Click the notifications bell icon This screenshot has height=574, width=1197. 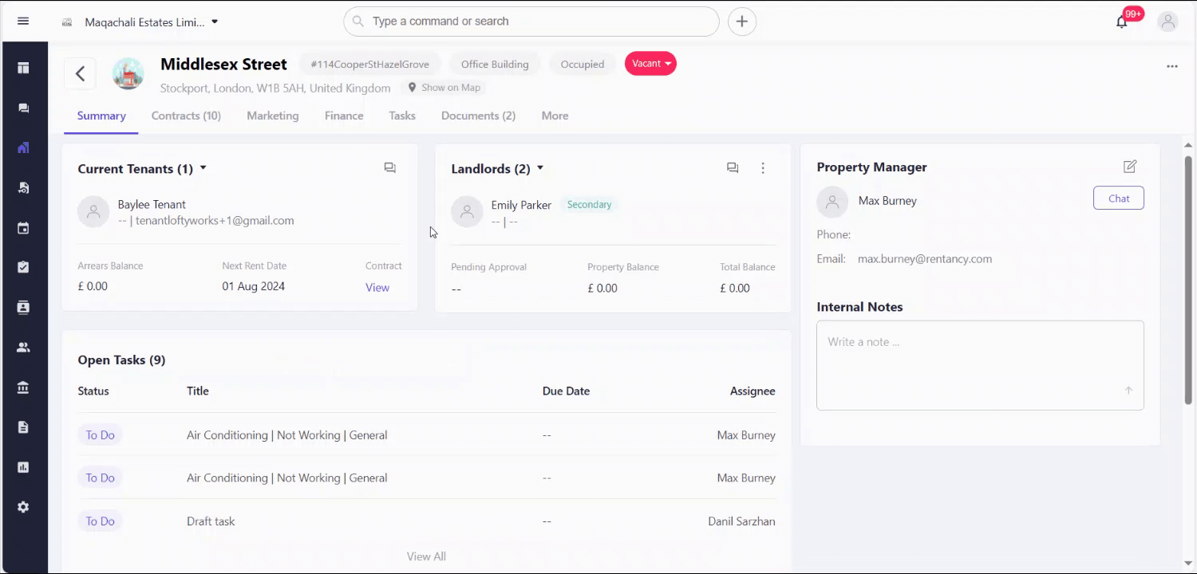[x=1122, y=22]
